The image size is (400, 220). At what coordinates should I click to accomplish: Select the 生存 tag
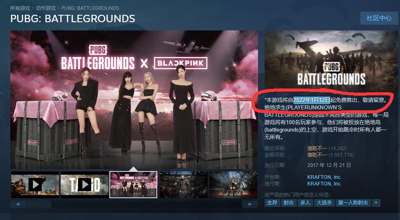pyautogui.click(x=272, y=203)
